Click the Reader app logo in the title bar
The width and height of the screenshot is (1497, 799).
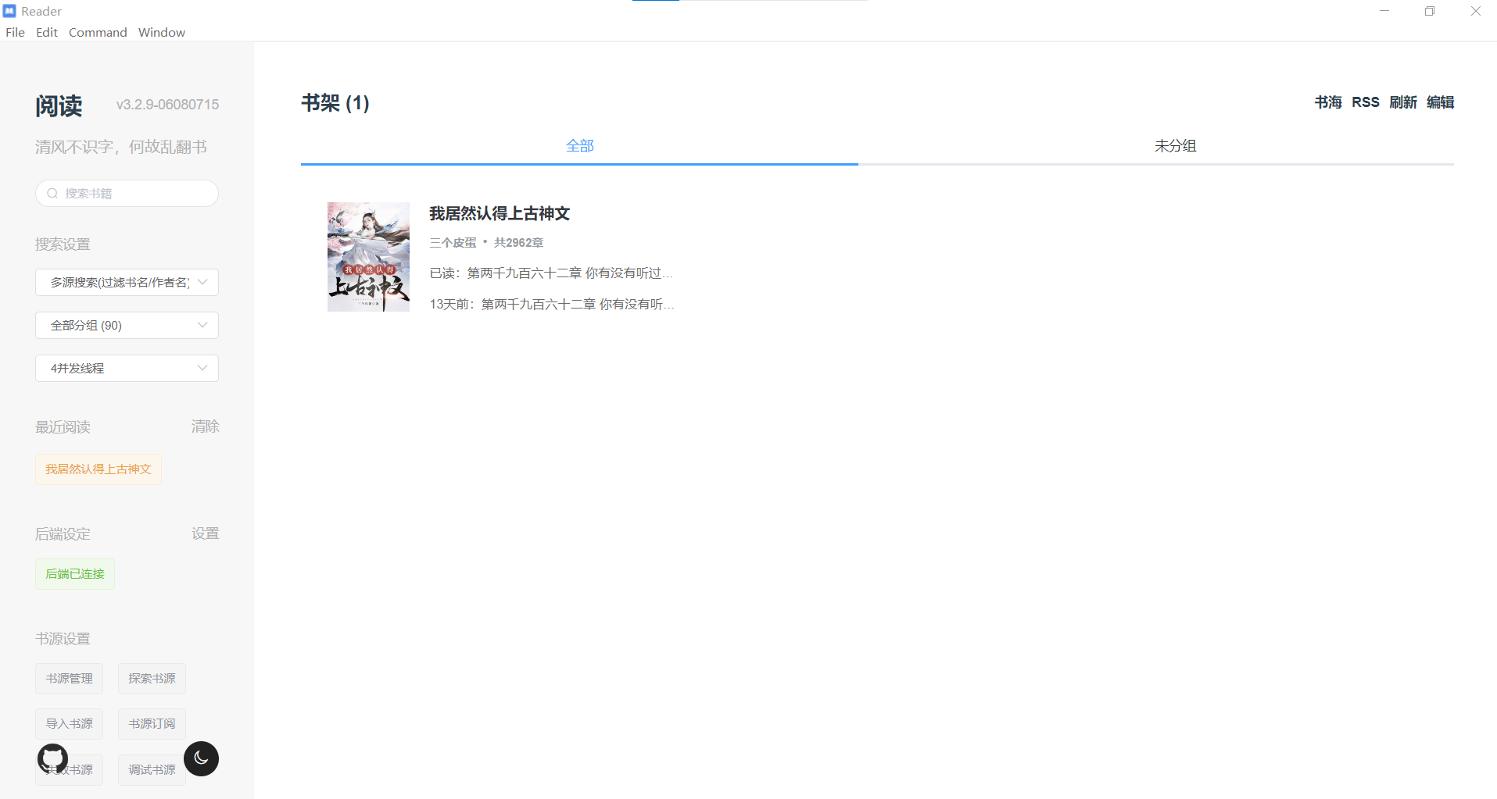10,10
